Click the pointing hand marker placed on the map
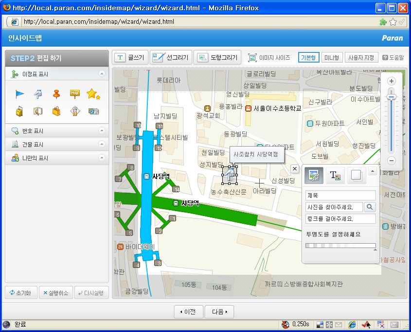Image resolution: width=411 pixels, height=332 pixels. [x=230, y=175]
